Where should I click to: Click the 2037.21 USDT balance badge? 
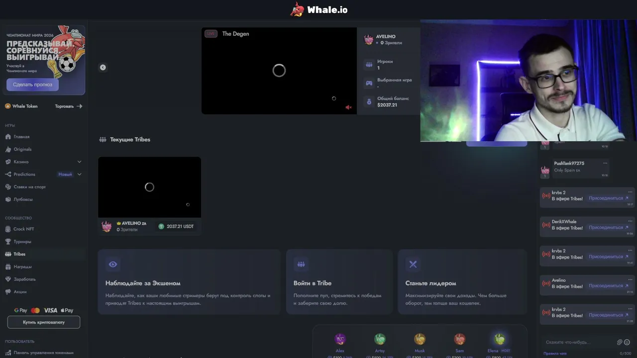177,226
